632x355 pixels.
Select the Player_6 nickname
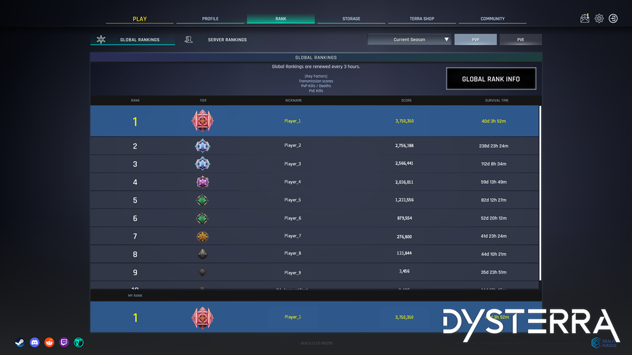[293, 218]
